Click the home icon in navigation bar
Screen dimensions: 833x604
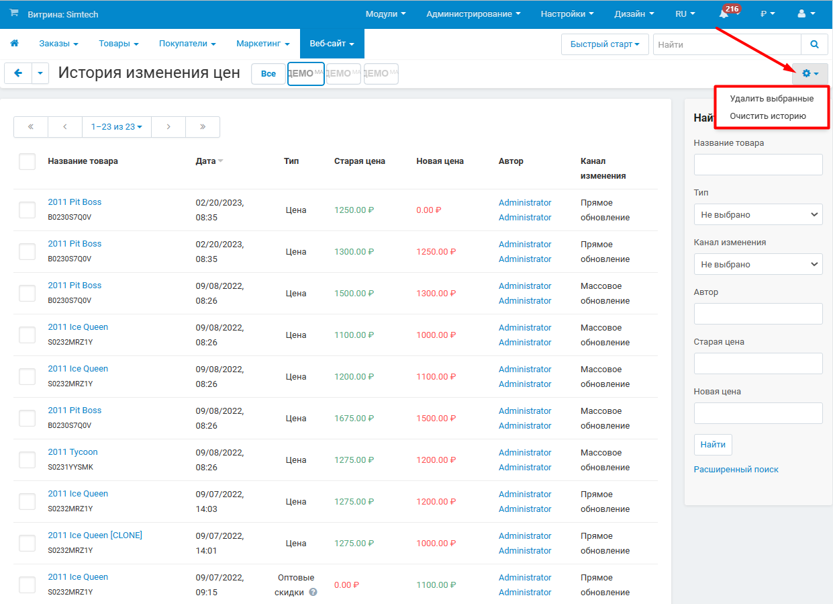coord(14,44)
